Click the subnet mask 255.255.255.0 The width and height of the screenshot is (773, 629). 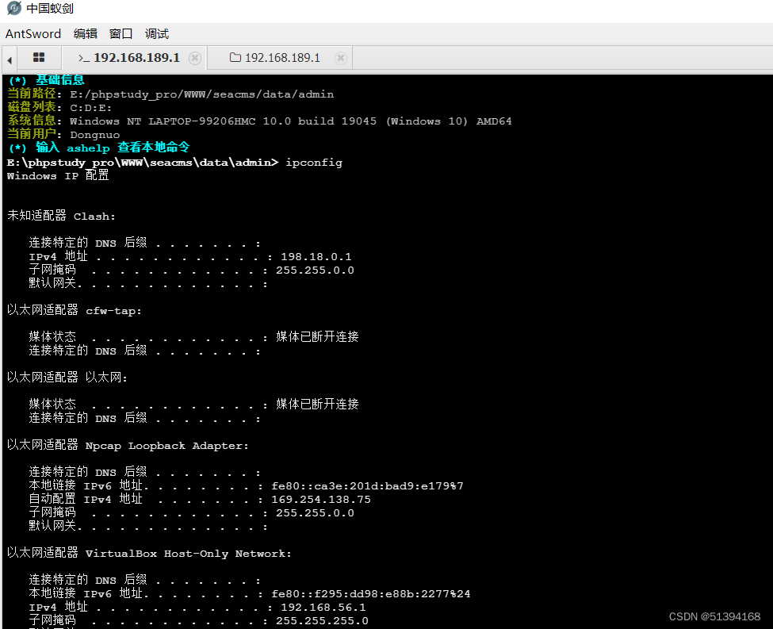tap(322, 620)
